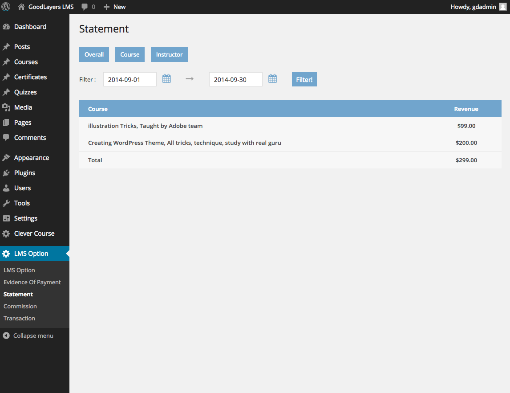Click the Plugins plug icon

tap(6, 173)
